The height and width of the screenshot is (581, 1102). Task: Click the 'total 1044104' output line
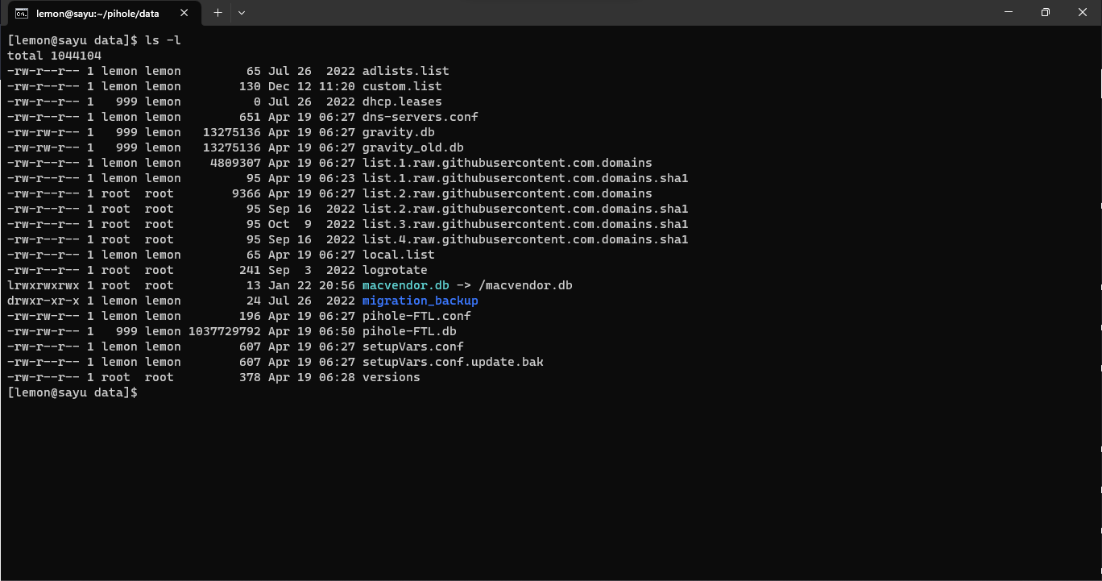(54, 56)
